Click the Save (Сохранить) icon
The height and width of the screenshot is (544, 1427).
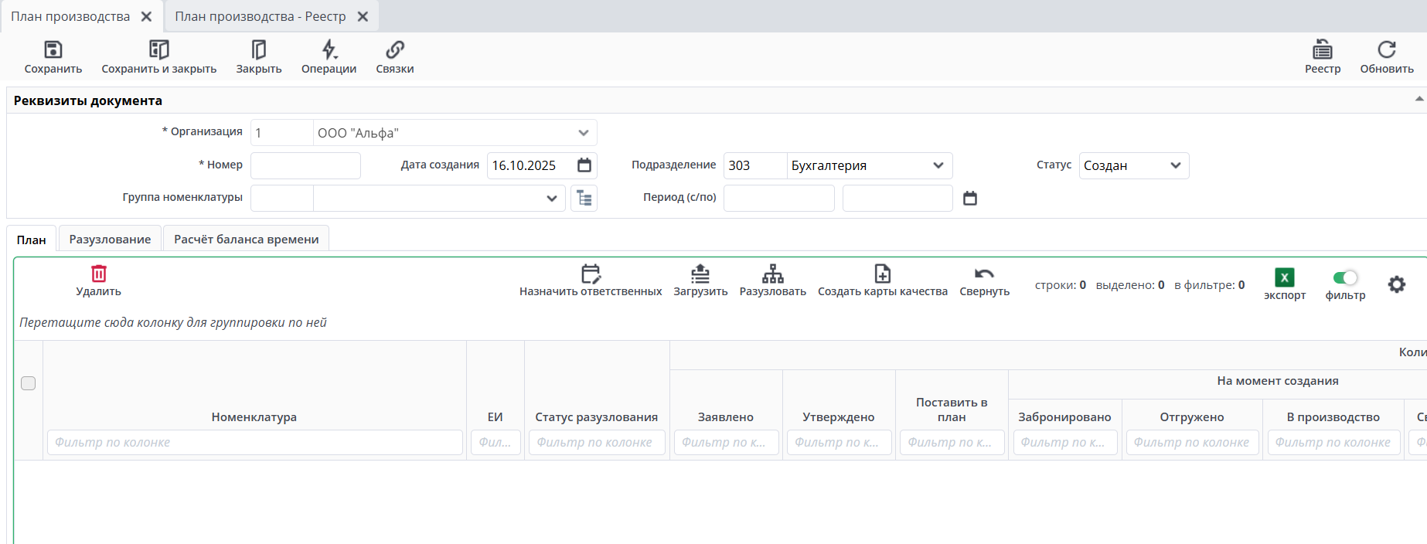[x=53, y=50]
